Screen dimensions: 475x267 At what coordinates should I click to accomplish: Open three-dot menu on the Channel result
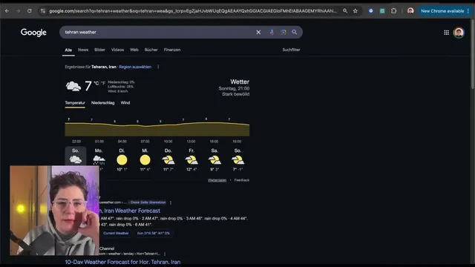pos(165,254)
